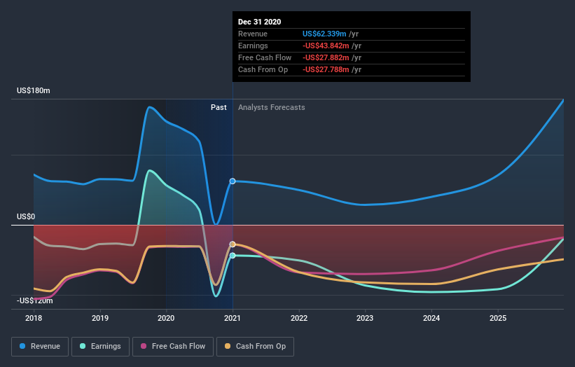Select the 2023 x-axis label
575x367 pixels.
click(365, 318)
